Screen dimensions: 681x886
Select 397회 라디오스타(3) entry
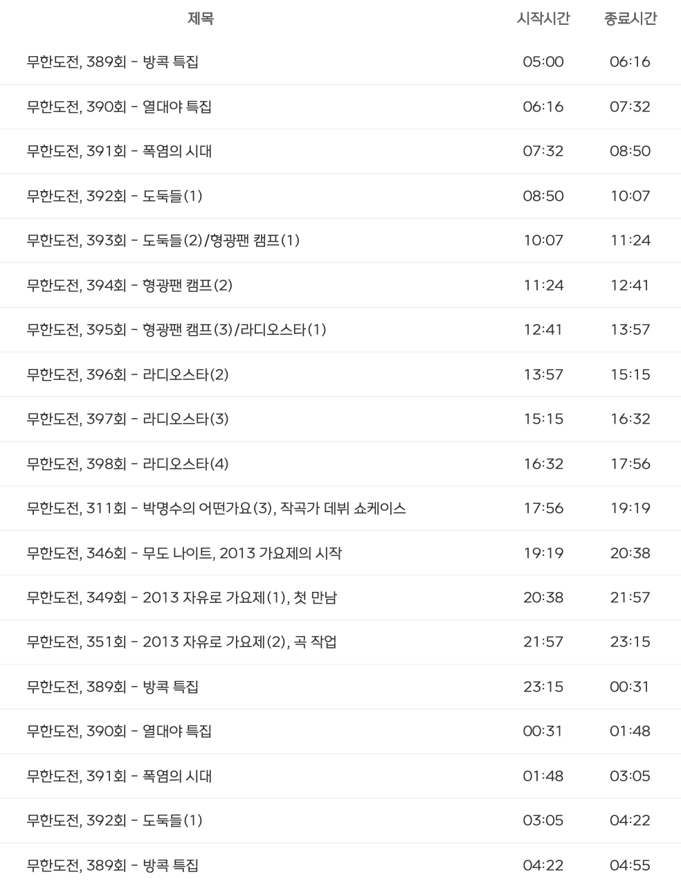pos(340,419)
